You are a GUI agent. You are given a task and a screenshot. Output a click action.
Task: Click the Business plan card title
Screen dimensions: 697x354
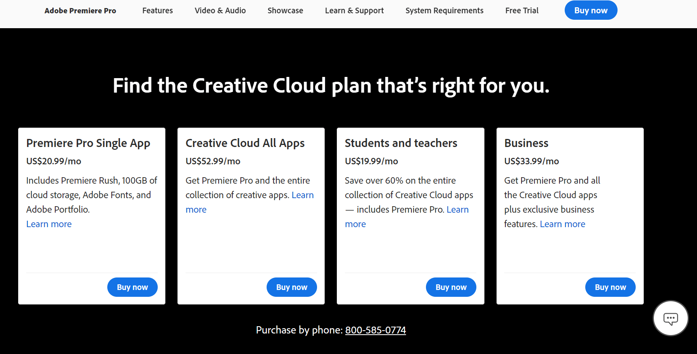point(526,143)
